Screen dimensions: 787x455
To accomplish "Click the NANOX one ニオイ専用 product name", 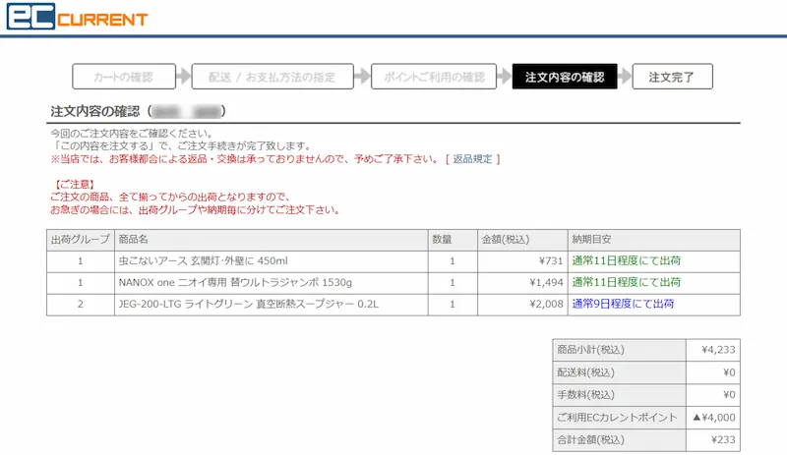I will 235,282.
